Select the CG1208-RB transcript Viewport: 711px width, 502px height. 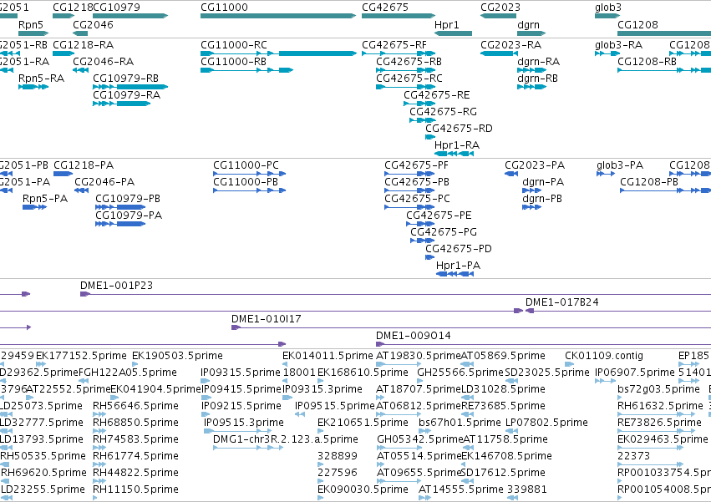664,70
